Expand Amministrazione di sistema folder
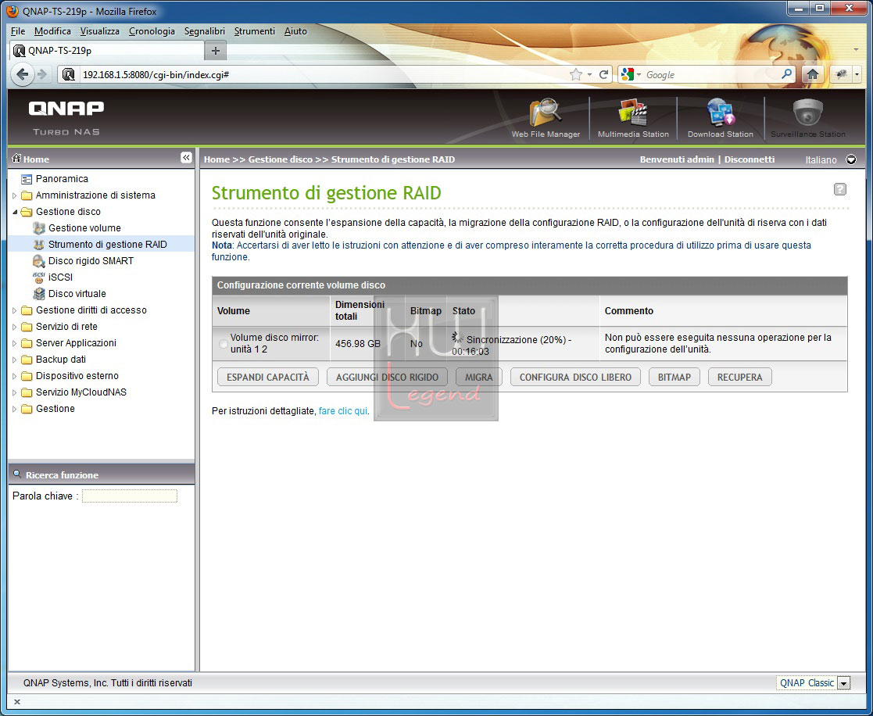The height and width of the screenshot is (716, 873). coord(15,195)
